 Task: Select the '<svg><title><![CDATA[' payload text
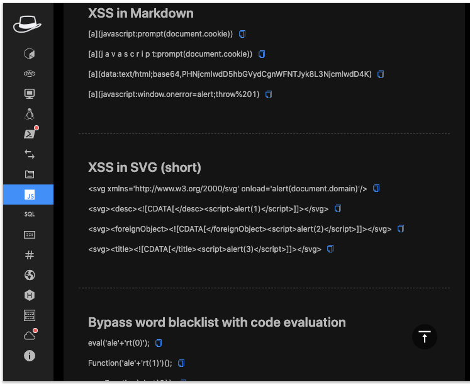[x=204, y=249]
